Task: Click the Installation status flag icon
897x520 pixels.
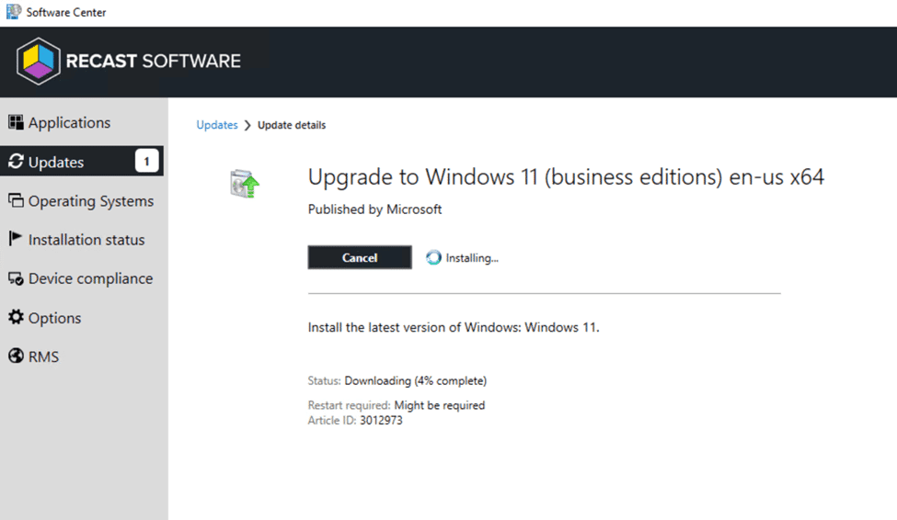Action: click(x=16, y=240)
